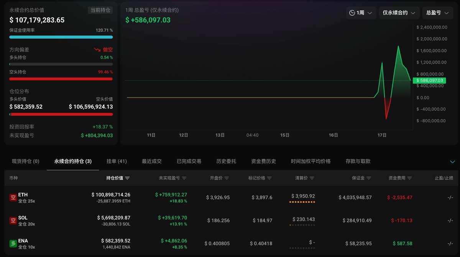Image resolution: width=460 pixels, height=257 pixels.
Task: Click ETH liquidation price $3,950.92
Action: coord(303,196)
